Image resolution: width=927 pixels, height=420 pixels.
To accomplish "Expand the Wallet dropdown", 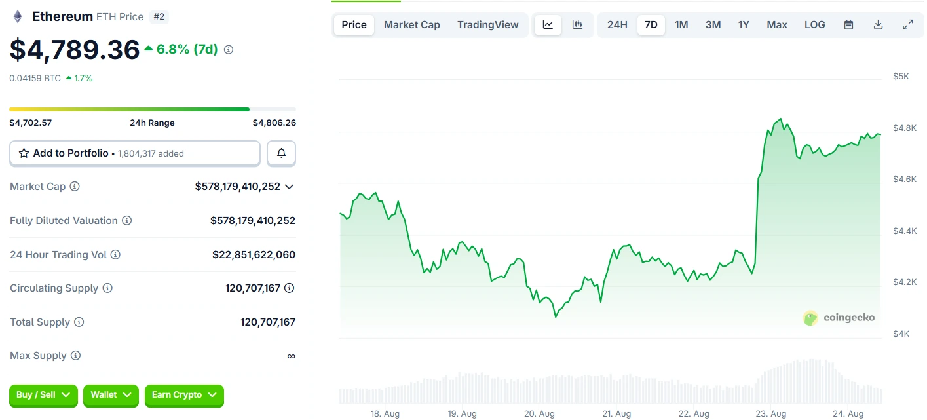I will tap(111, 396).
